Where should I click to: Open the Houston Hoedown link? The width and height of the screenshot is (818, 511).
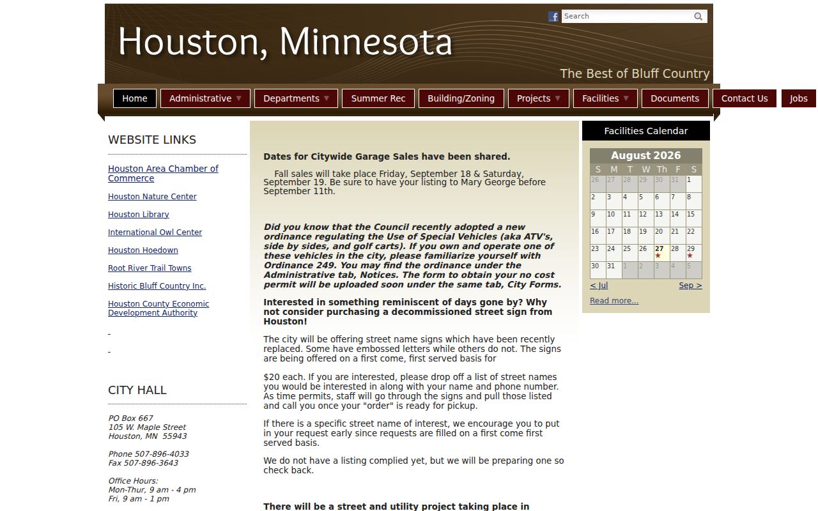(x=143, y=250)
